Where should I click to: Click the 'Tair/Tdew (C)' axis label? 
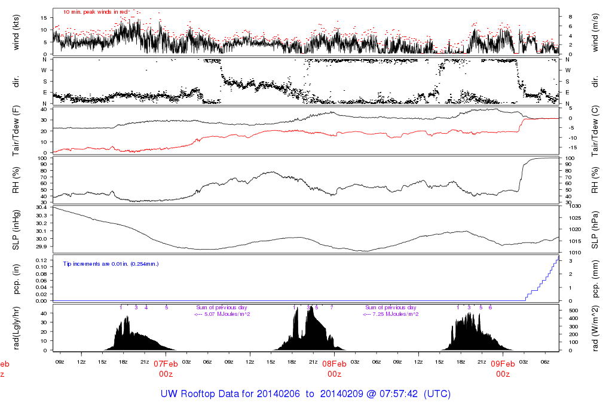[595, 131]
